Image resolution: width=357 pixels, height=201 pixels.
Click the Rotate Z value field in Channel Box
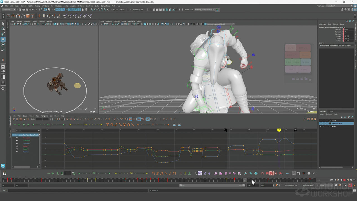[348, 41]
